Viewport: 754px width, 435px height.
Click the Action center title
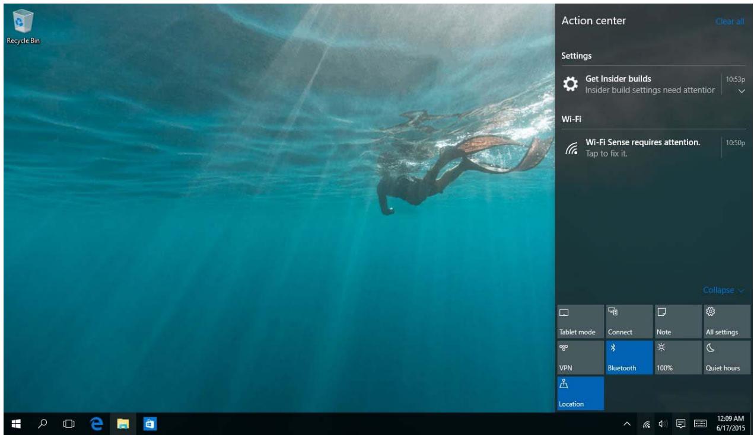(x=593, y=21)
